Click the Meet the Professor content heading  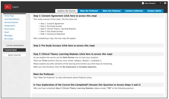(44, 74)
